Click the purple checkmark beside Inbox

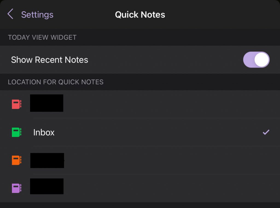(x=266, y=132)
